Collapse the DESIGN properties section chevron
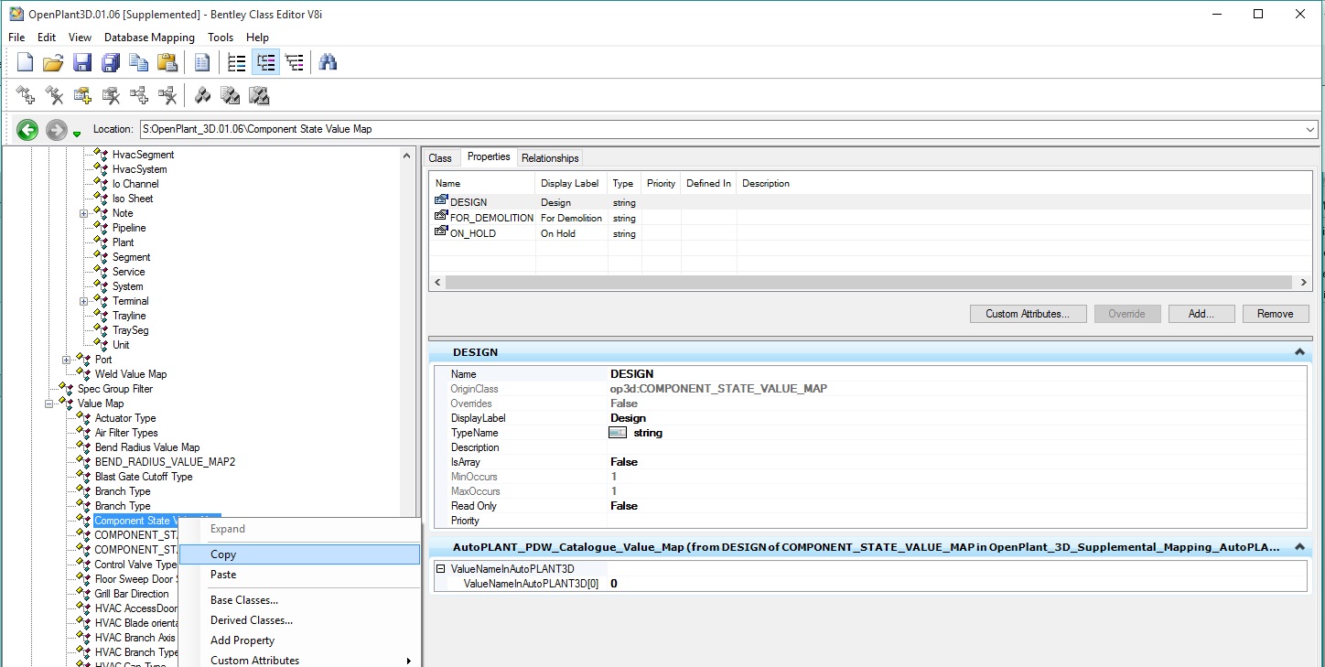 coord(1298,352)
